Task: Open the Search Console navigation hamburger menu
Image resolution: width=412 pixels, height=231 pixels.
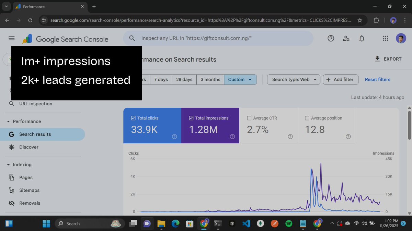Action: [x=11, y=38]
